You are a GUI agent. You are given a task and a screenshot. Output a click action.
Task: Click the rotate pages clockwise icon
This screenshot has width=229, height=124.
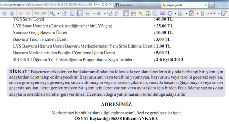(x=110, y=14)
